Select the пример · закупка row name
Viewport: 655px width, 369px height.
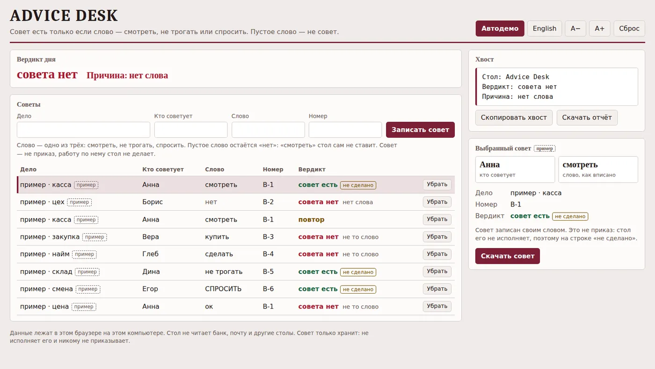50,237
